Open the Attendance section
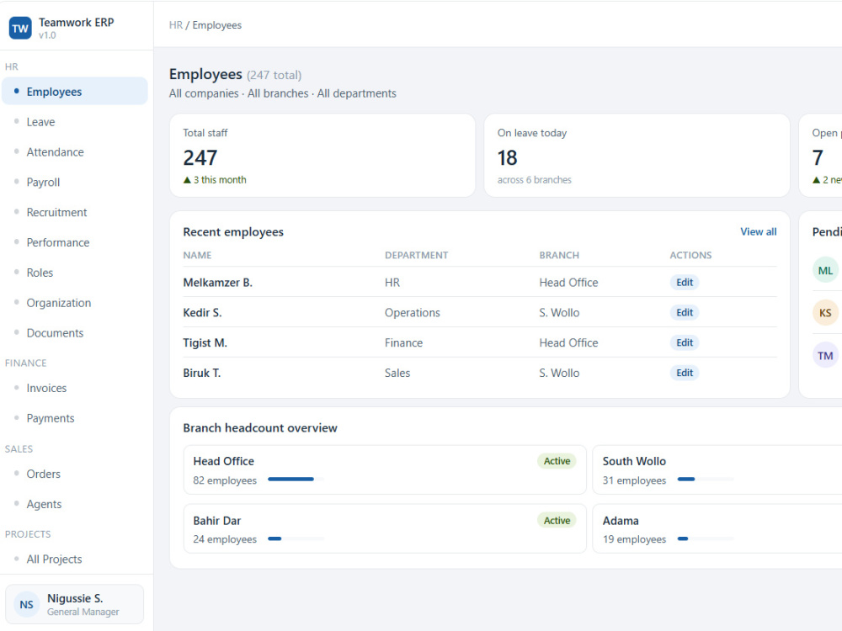 pos(75,151)
